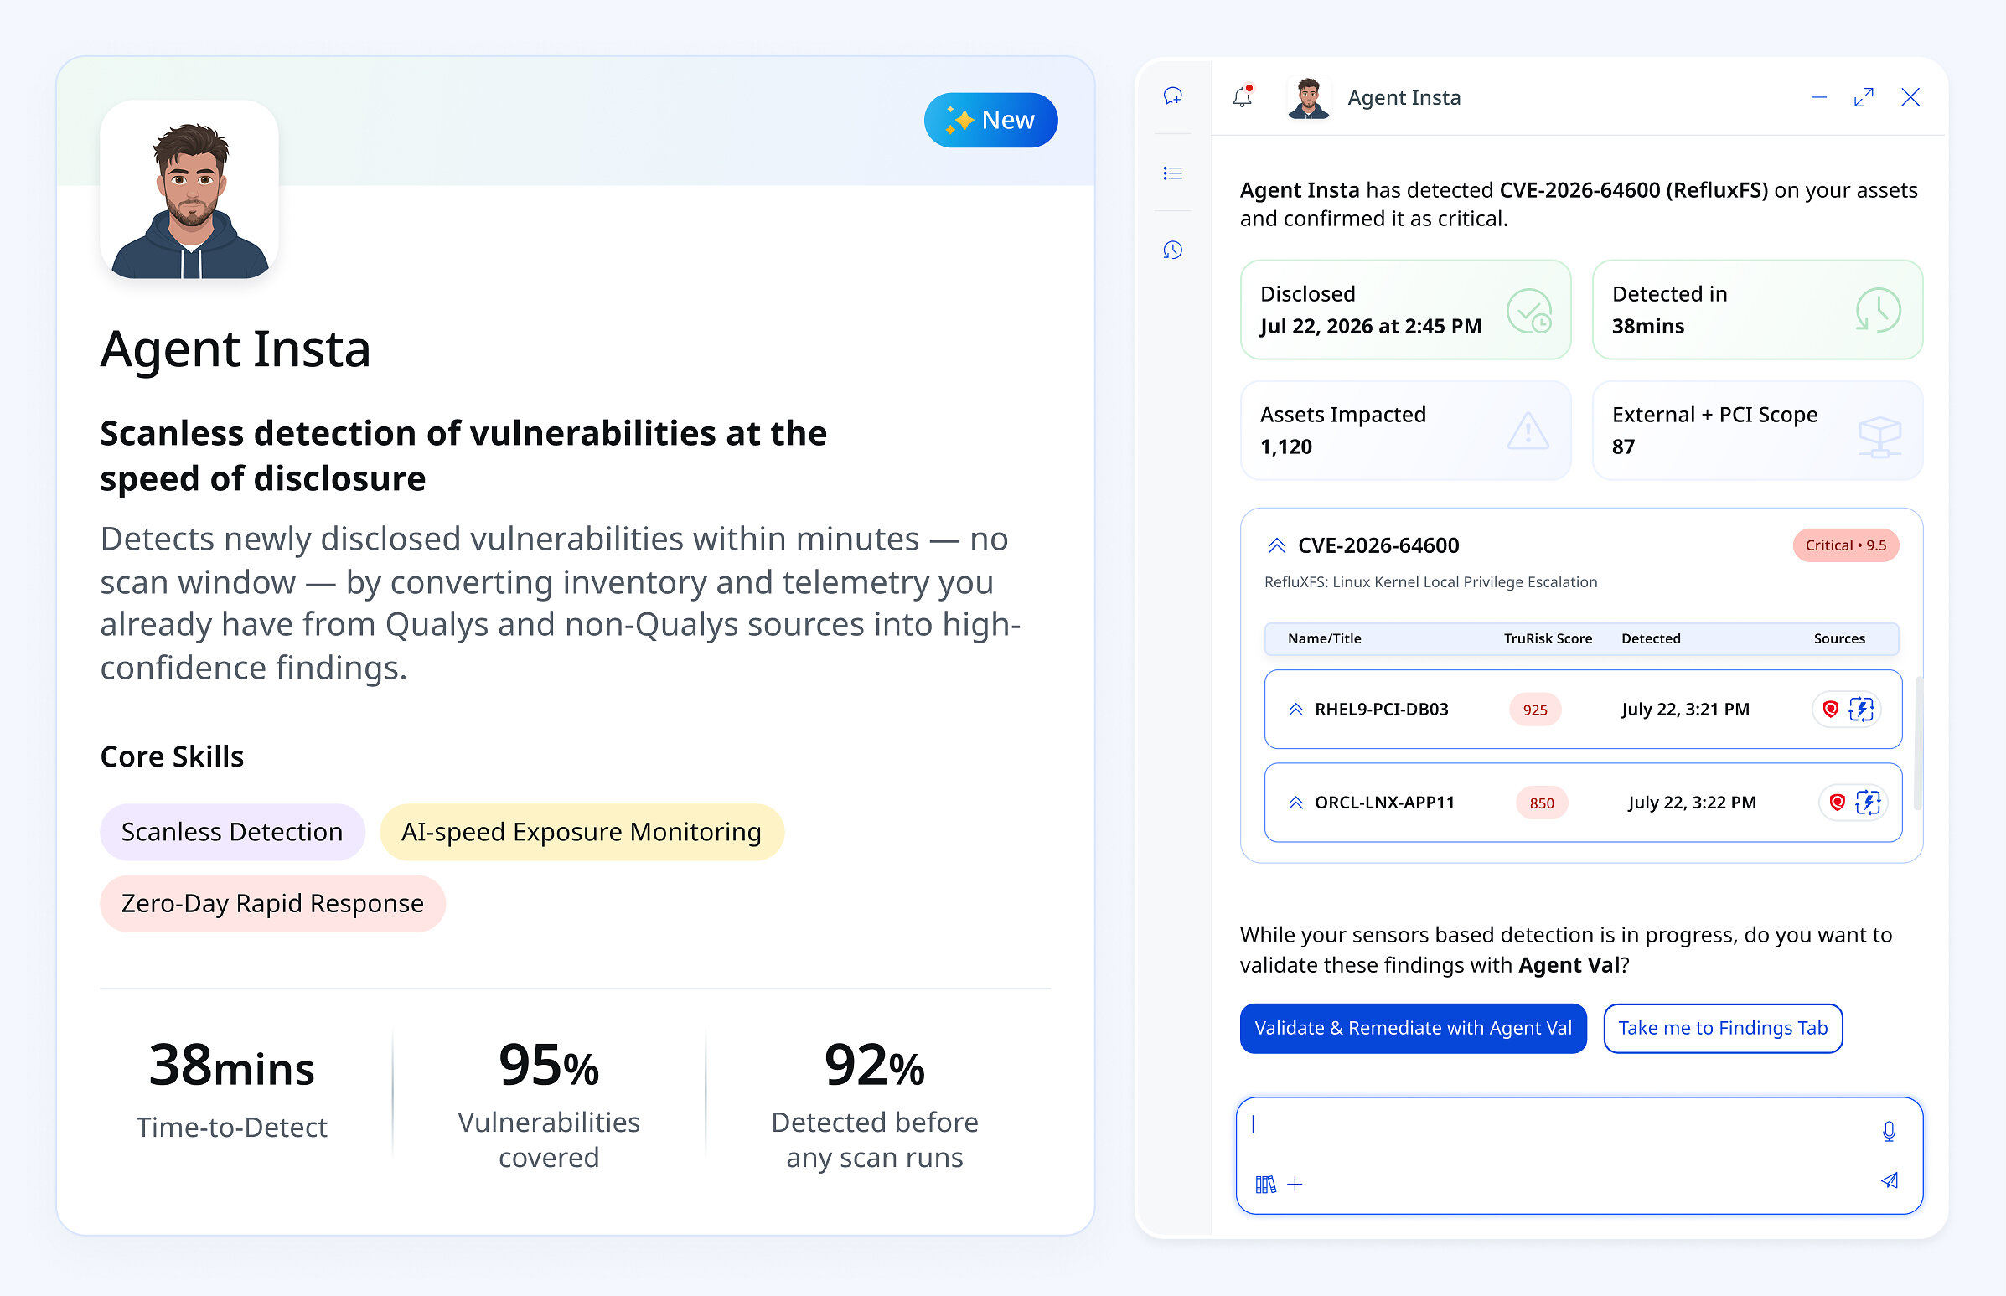Click the Critical • 9.5 severity badge
Image resolution: width=2006 pixels, height=1296 pixels.
pyautogui.click(x=1846, y=545)
